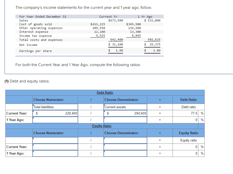This screenshot has height=174, width=233.
Task: Select the Equity Ratio numerator dropdown
Action: point(55,140)
